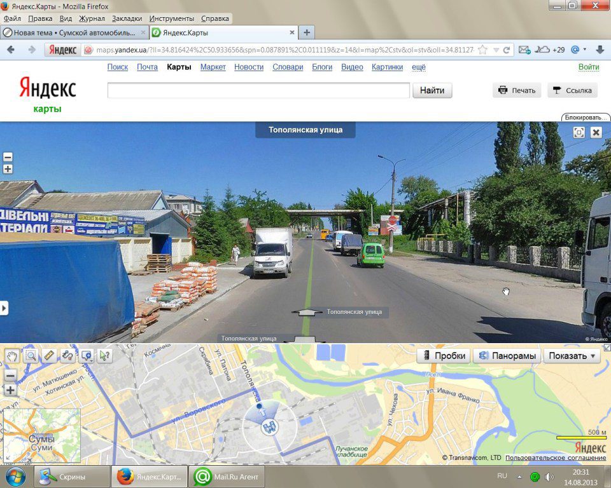Reload the page with the refresh icon
611x488 pixels.
[506, 50]
